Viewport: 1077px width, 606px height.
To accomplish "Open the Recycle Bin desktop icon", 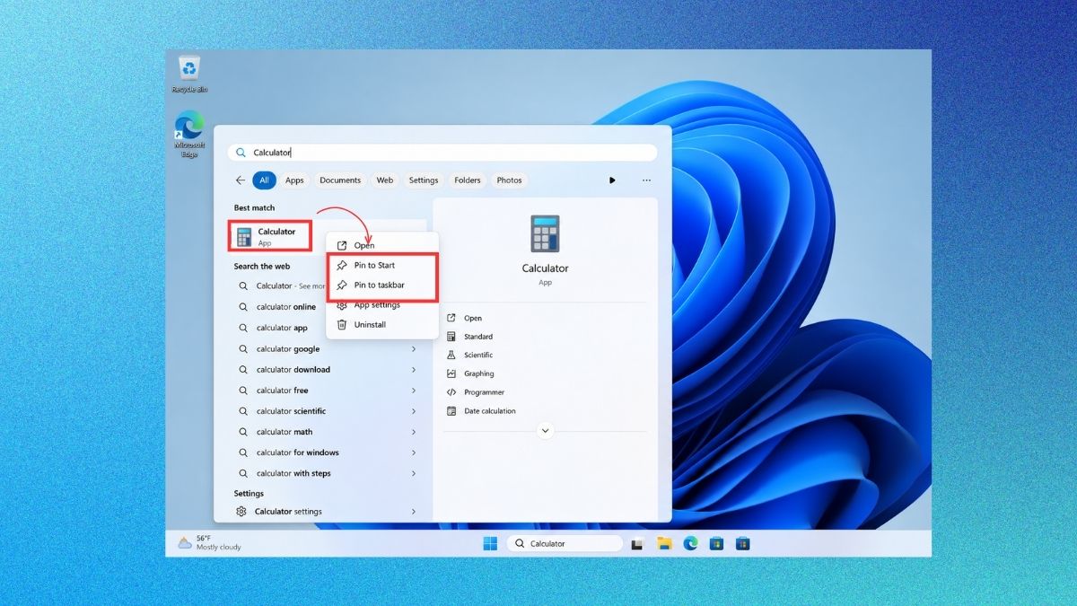I will (x=189, y=74).
